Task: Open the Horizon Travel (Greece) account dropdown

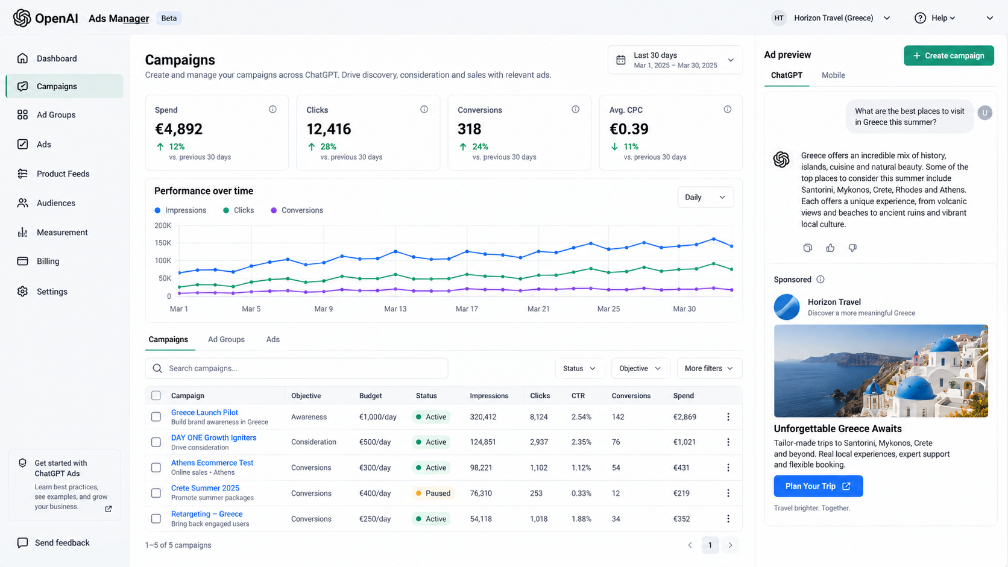Action: click(831, 18)
